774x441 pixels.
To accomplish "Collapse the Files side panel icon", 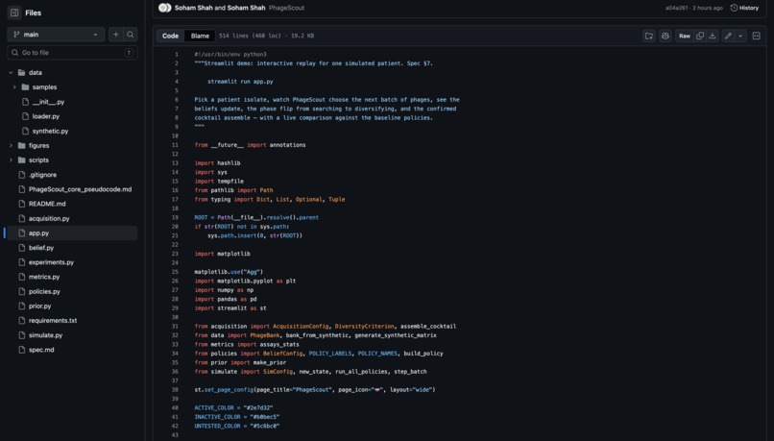I will (x=14, y=12).
